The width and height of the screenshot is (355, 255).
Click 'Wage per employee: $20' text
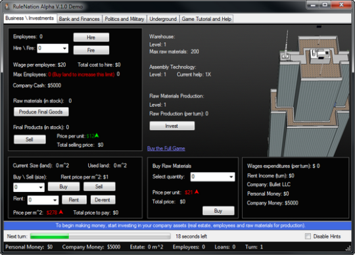point(39,65)
